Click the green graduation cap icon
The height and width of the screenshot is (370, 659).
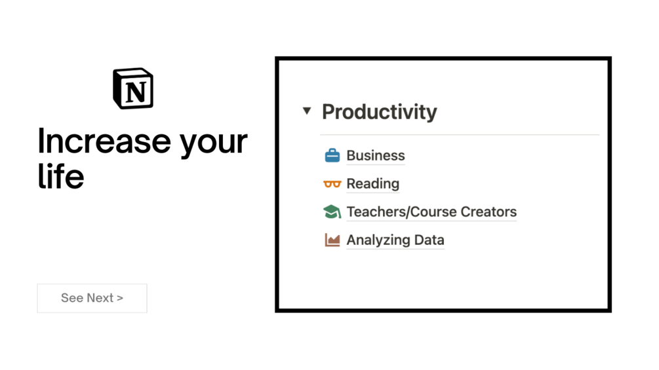coord(332,212)
